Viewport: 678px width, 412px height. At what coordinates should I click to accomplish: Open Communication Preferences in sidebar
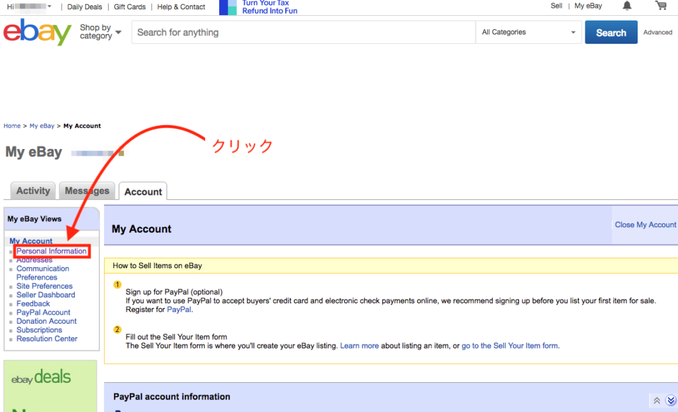[x=43, y=273]
